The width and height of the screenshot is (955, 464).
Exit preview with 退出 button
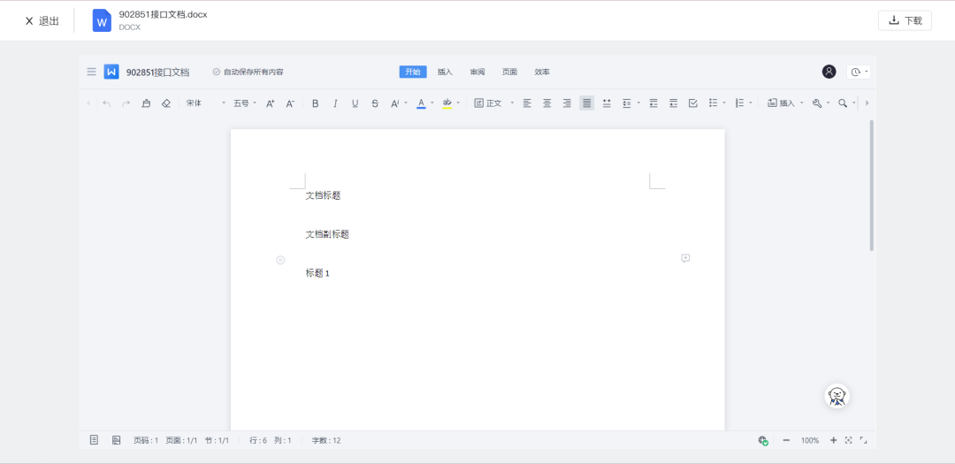42,20
